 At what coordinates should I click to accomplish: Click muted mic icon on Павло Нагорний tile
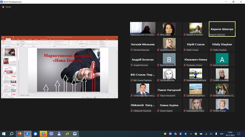[x=158, y=96]
